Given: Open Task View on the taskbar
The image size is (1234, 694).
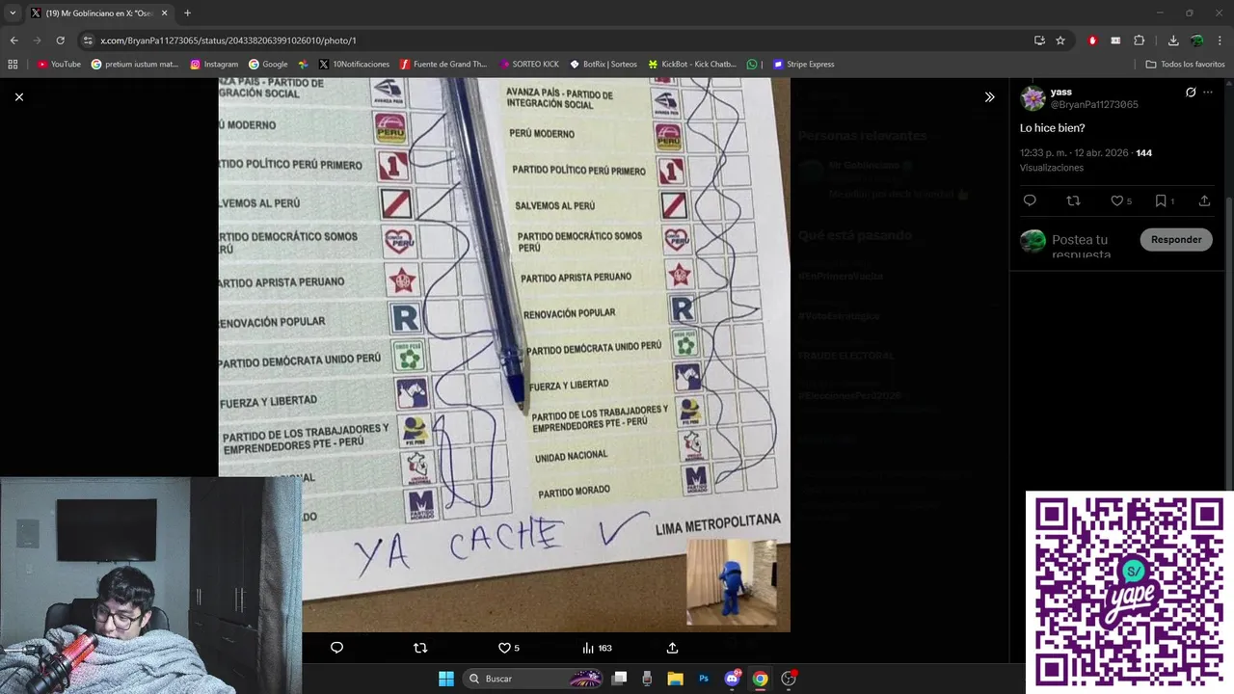Looking at the screenshot, I should pyautogui.click(x=620, y=679).
